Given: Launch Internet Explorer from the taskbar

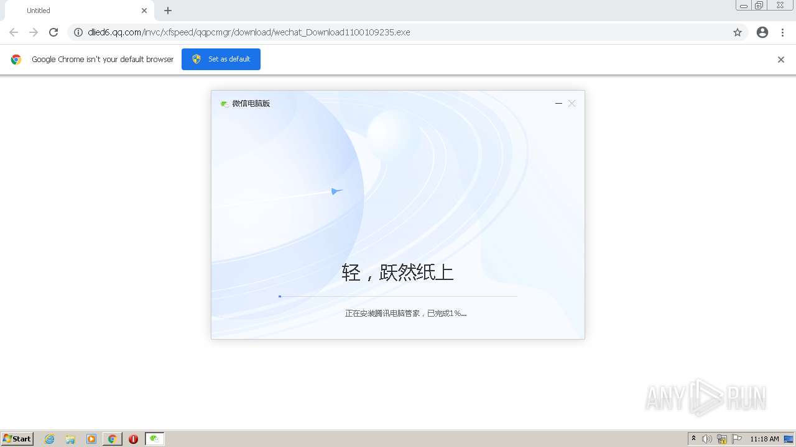Looking at the screenshot, I should tap(50, 439).
